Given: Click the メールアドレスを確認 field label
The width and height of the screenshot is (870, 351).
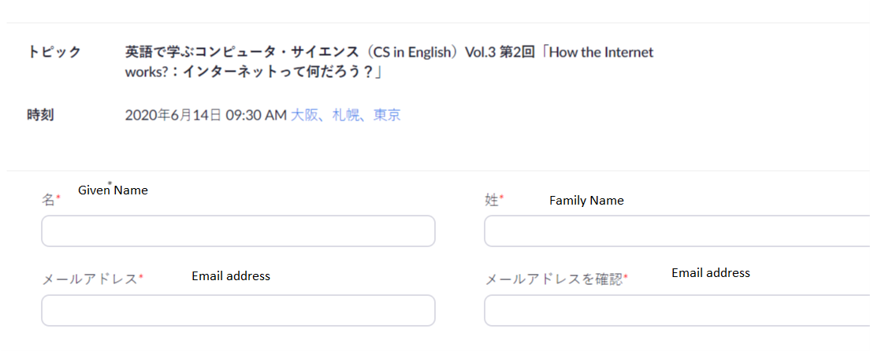Looking at the screenshot, I should 554,279.
